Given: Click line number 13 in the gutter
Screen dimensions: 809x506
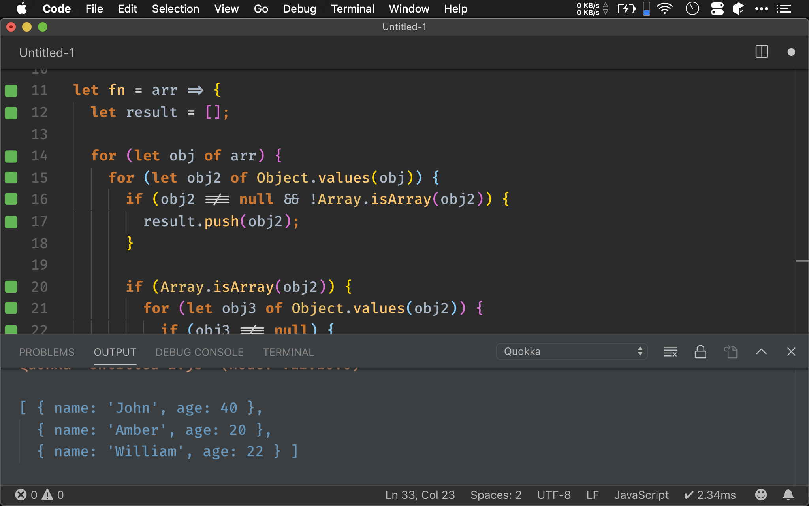Looking at the screenshot, I should 40,134.
